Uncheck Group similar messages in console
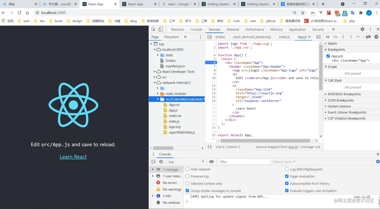Image resolution: width=380 pixels, height=209 pixels. click(x=187, y=191)
